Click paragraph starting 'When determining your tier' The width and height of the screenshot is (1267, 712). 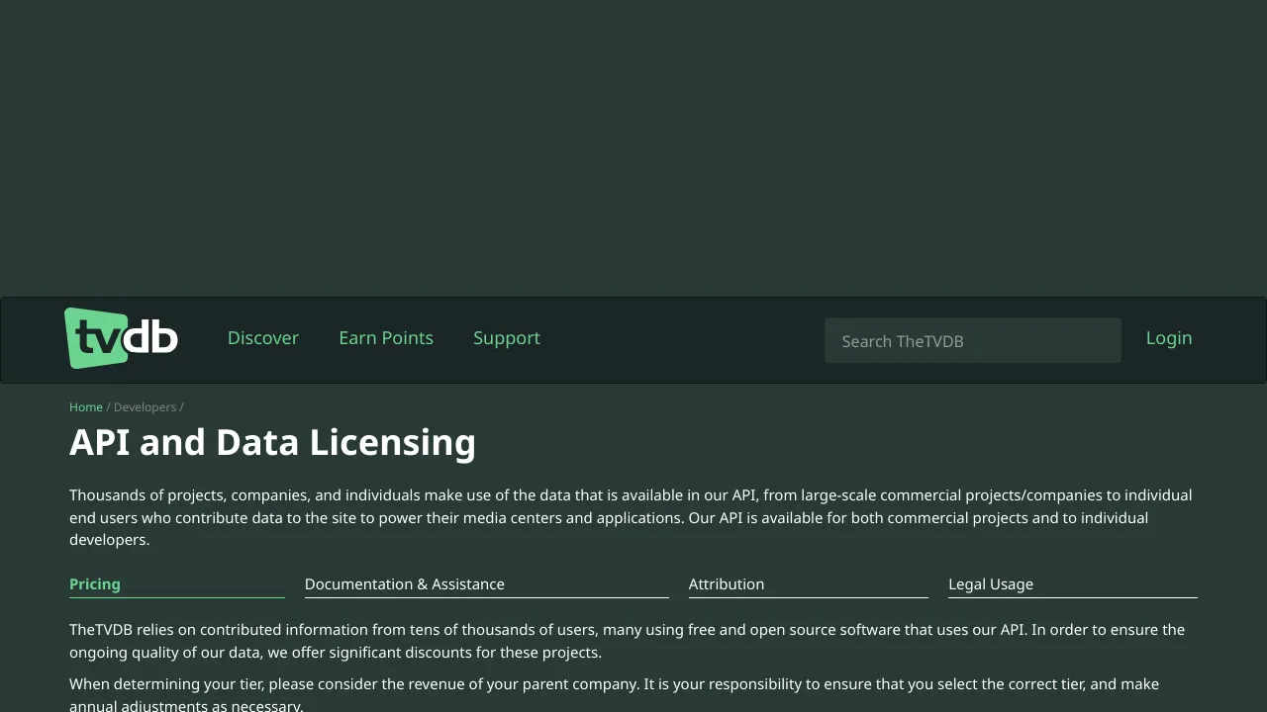633,694
